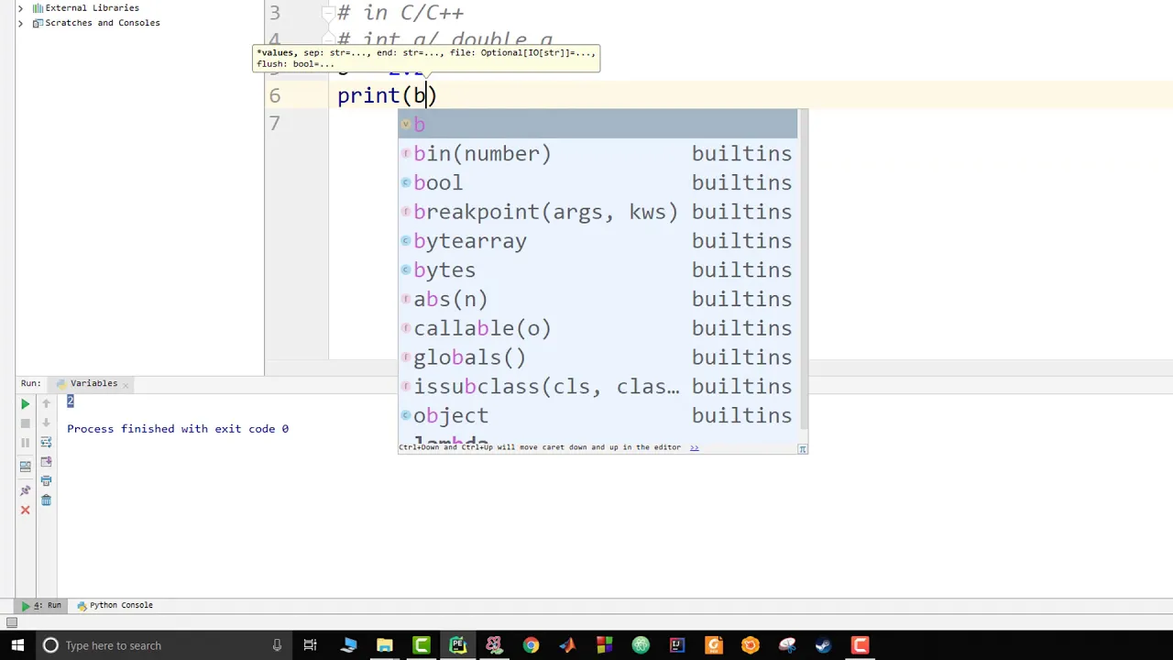The width and height of the screenshot is (1173, 660).
Task: Choose issubclass(cls, clas…) completion
Action: (597, 387)
